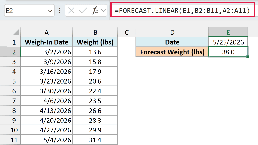258x145 pixels.
Task: Click the 'Date' label cell in column D
Action: point(172,42)
